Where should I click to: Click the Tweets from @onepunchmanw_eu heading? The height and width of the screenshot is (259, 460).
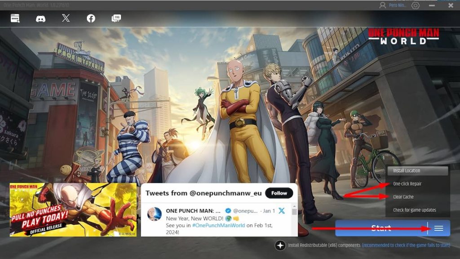click(x=203, y=193)
